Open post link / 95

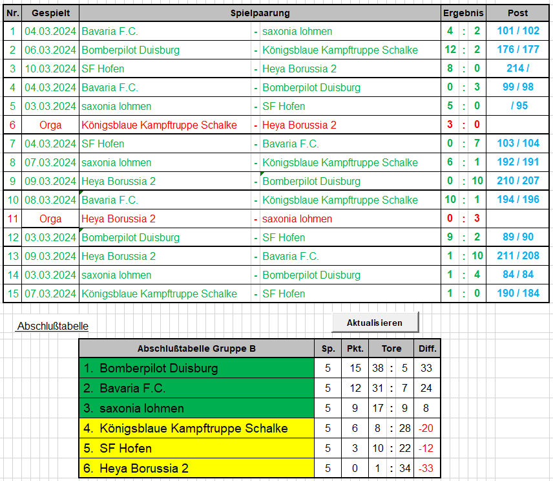click(519, 105)
